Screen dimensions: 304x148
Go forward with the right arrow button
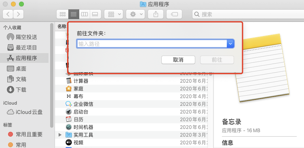tap(19, 14)
